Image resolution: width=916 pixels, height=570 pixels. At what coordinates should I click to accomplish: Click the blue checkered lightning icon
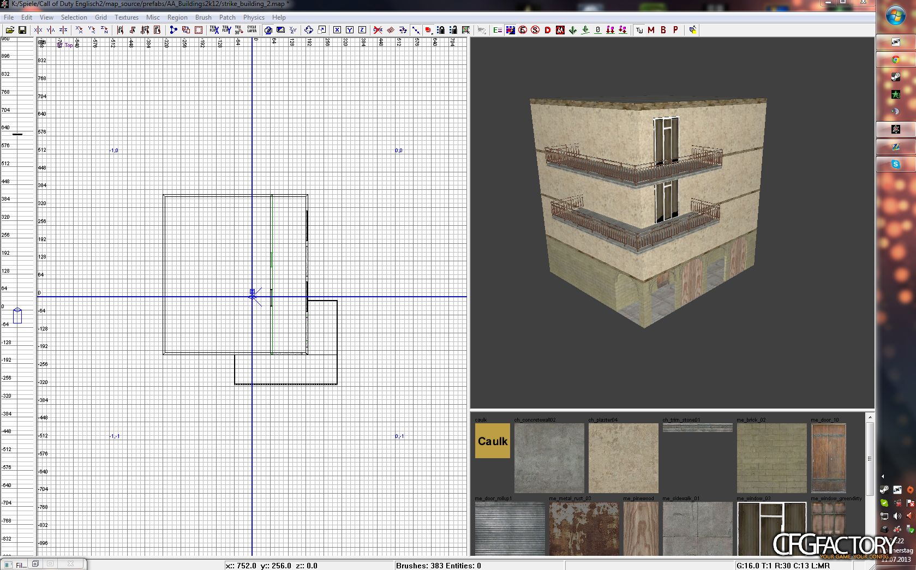point(510,30)
